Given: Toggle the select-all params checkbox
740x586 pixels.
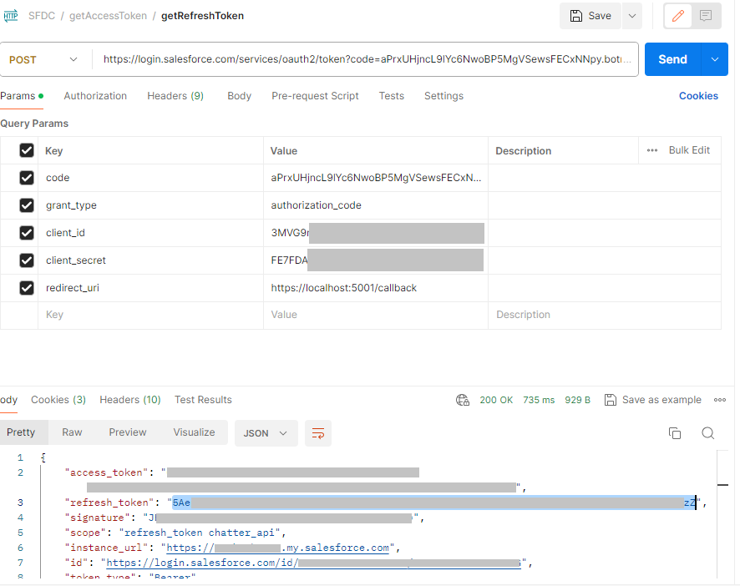Looking at the screenshot, I should (27, 150).
